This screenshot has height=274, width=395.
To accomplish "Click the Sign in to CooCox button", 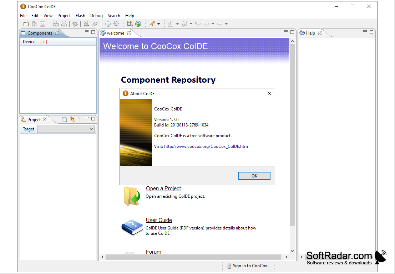I will pos(249,266).
